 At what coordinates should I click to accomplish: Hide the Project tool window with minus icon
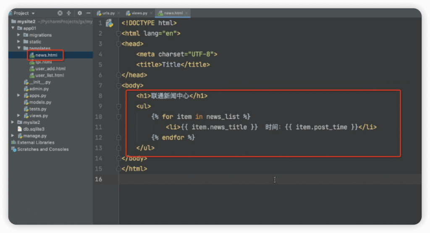click(x=87, y=13)
